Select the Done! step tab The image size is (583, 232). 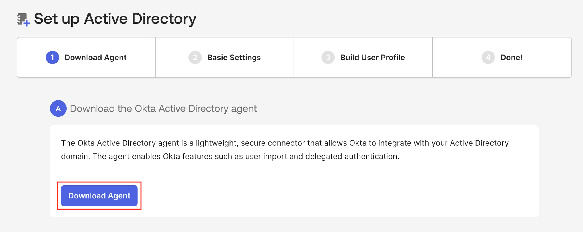click(502, 58)
